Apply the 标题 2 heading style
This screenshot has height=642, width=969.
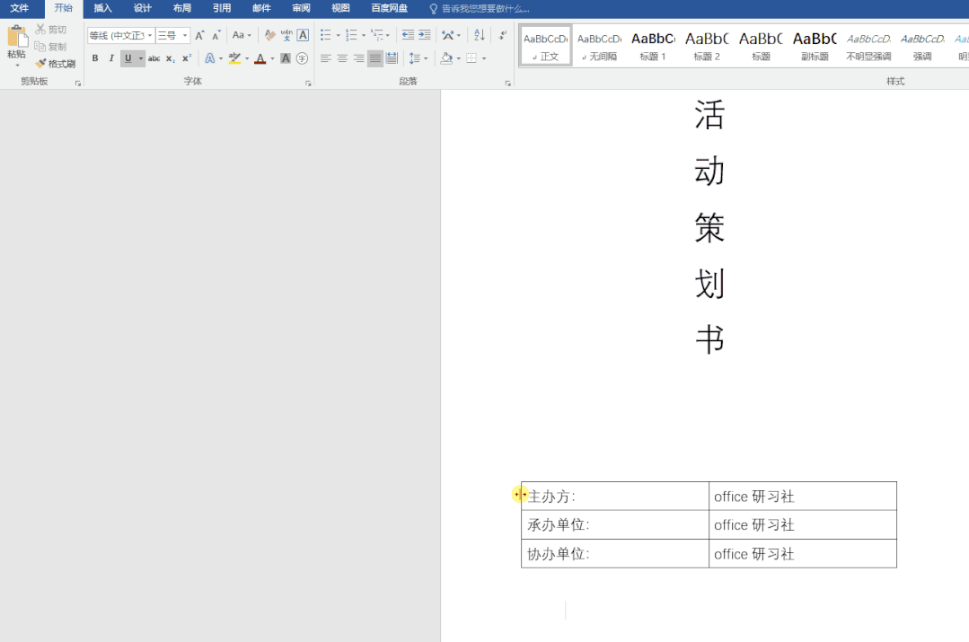(707, 46)
